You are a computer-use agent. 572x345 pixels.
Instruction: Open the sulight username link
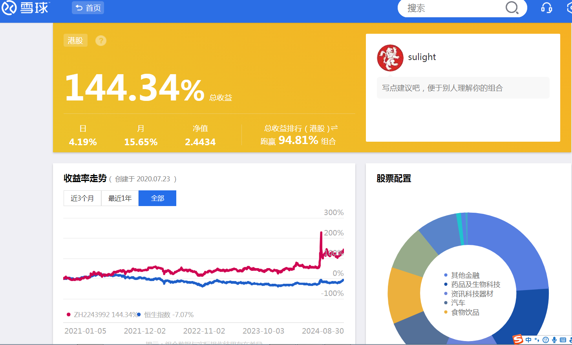[x=422, y=57]
